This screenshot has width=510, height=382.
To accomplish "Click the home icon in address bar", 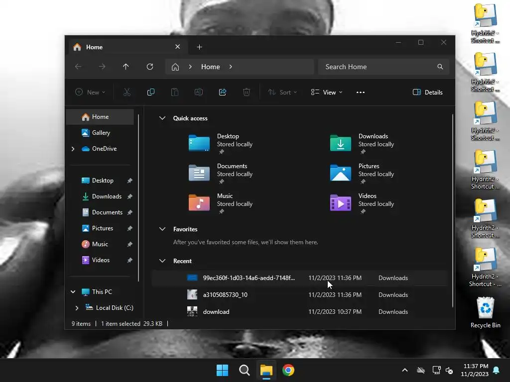I will 175,67.
